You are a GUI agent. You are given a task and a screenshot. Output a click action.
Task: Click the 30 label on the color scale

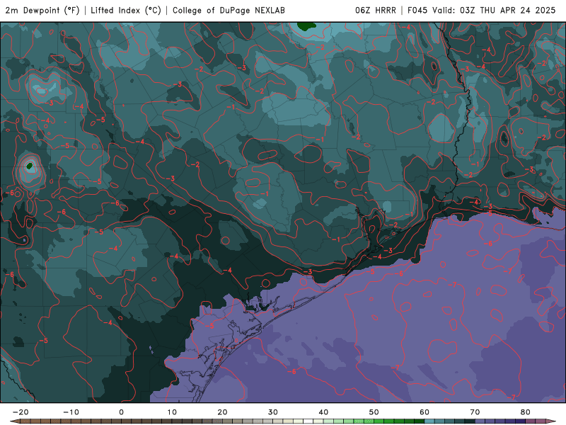pyautogui.click(x=273, y=412)
